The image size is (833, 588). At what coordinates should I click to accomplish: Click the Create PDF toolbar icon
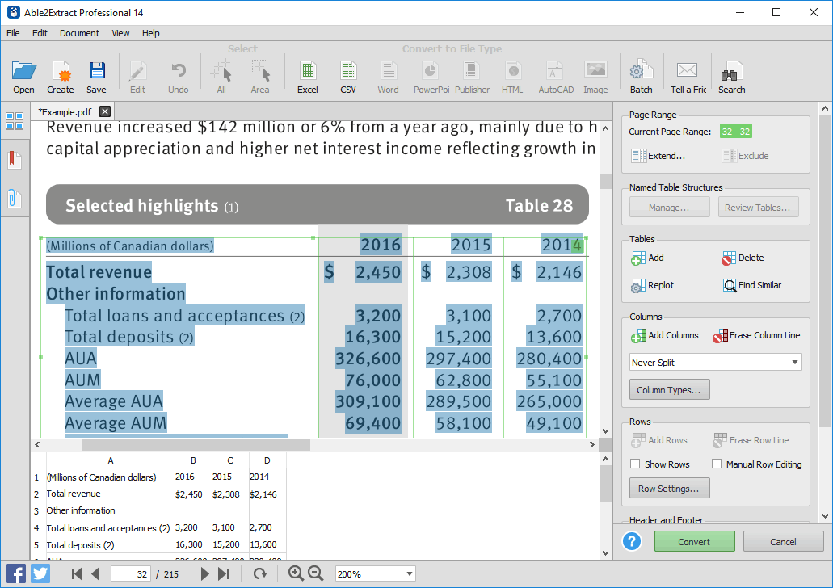pos(60,77)
